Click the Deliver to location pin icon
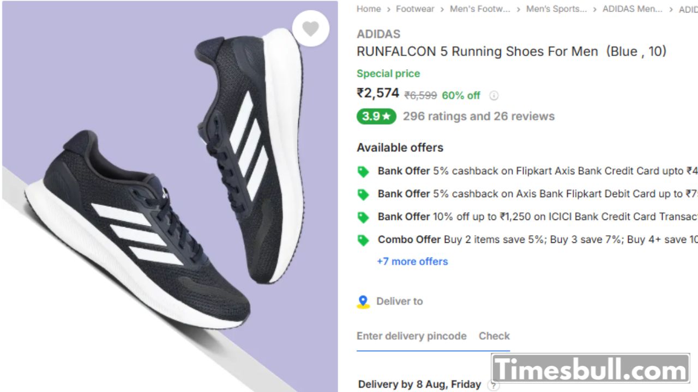The width and height of the screenshot is (698, 392). [363, 302]
